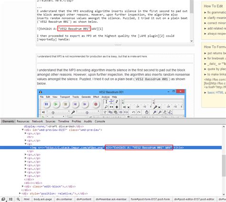The height and width of the screenshot is (202, 226).
Task: Collapse the open <p> node containing the img
Action: click(25, 144)
